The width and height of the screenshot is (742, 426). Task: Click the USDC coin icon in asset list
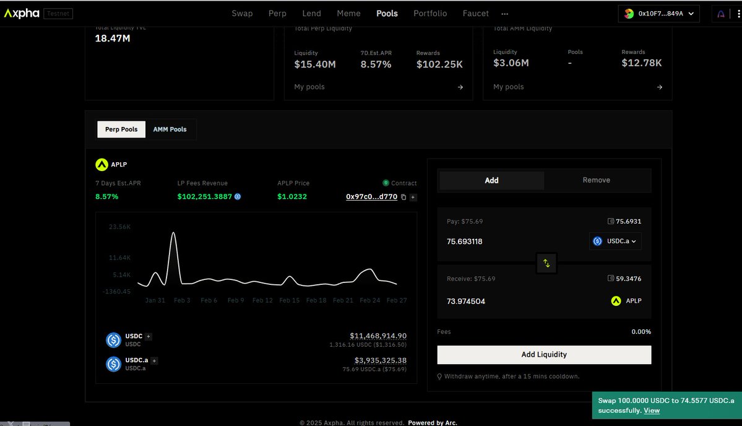[x=114, y=340]
